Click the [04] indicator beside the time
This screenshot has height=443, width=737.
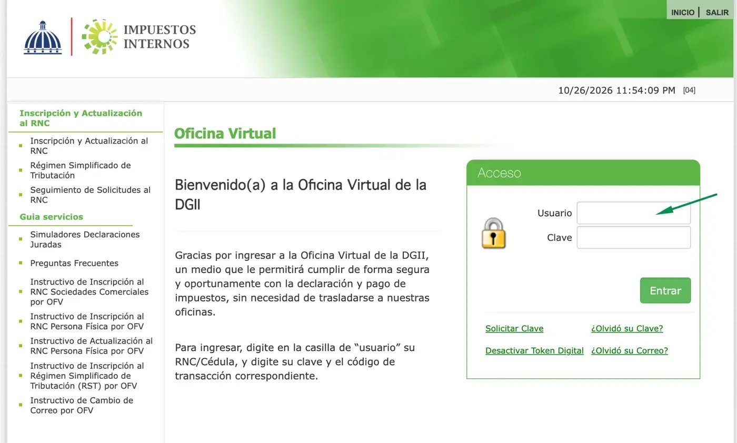tap(689, 90)
